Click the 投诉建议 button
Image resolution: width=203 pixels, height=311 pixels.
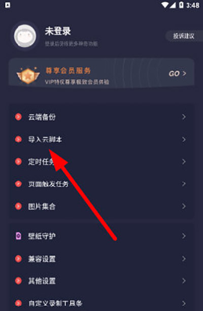pyautogui.click(x=184, y=36)
